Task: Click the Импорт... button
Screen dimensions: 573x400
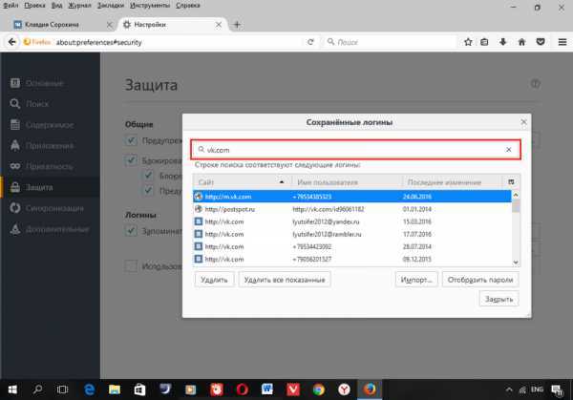Action: pyautogui.click(x=416, y=280)
